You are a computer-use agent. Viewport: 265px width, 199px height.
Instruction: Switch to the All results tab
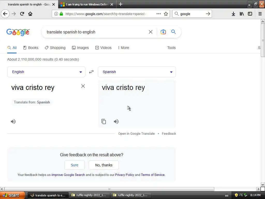(12, 48)
